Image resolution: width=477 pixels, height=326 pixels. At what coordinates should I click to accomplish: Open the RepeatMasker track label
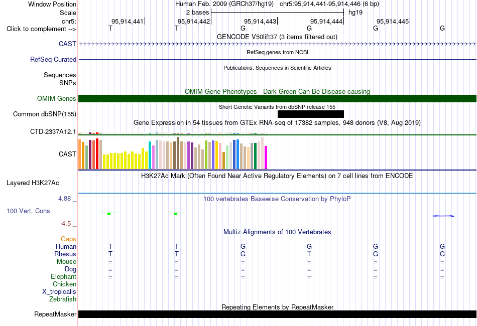click(x=55, y=314)
